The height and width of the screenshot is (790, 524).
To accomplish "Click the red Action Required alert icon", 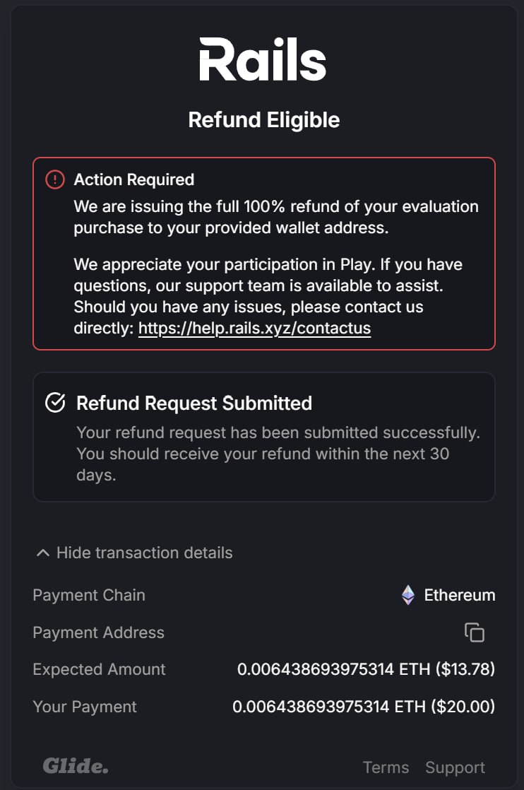I will tap(55, 179).
